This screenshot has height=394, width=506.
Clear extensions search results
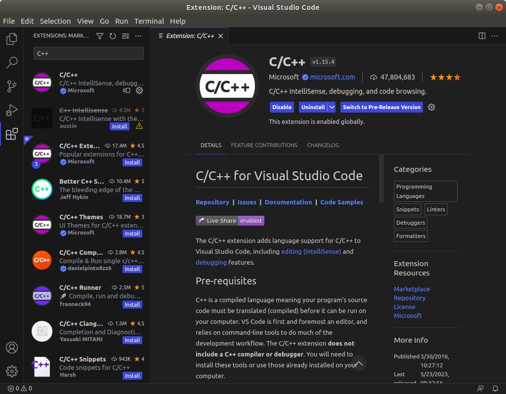click(126, 36)
